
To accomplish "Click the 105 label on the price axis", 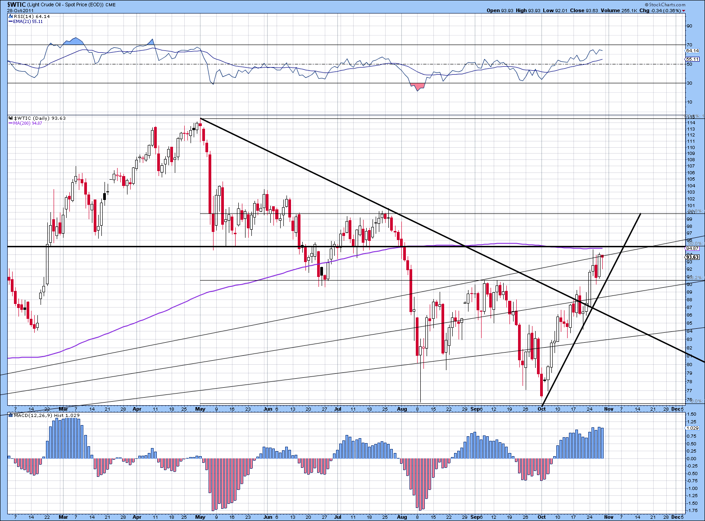I will click(690, 179).
